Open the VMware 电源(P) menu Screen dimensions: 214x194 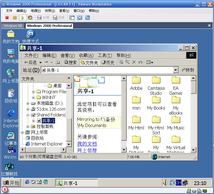point(36,11)
